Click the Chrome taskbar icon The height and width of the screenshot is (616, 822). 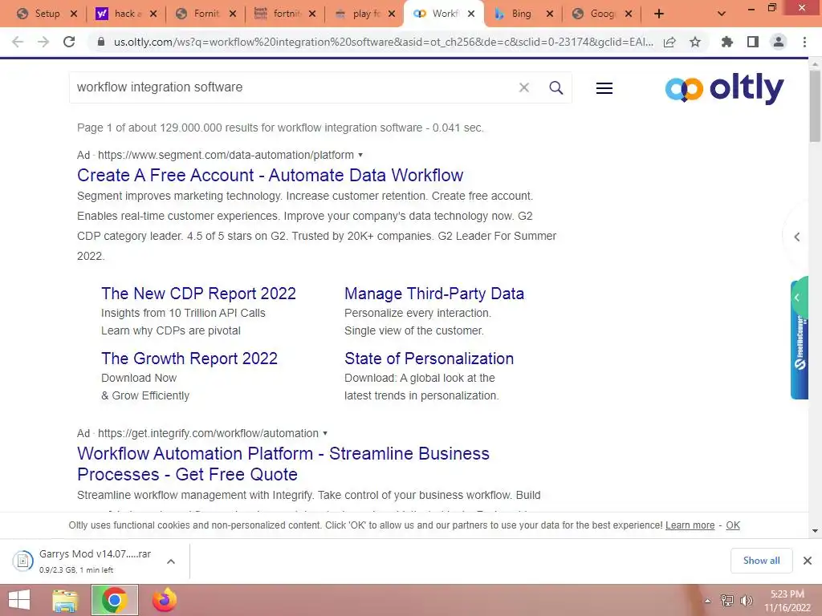115,600
